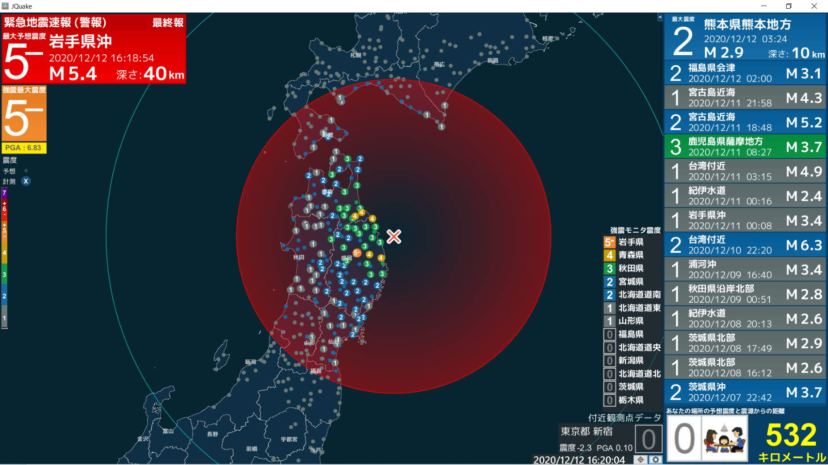The height and width of the screenshot is (465, 828).
Task: Click the orange 5- station marker
Action: [357, 253]
